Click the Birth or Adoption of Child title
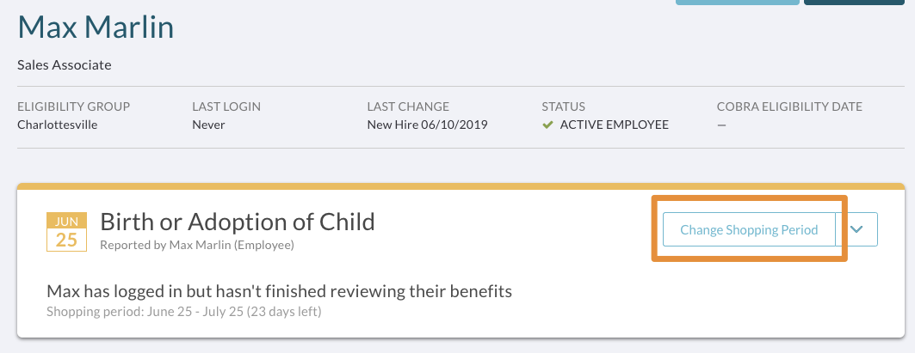This screenshot has width=915, height=353. [238, 222]
